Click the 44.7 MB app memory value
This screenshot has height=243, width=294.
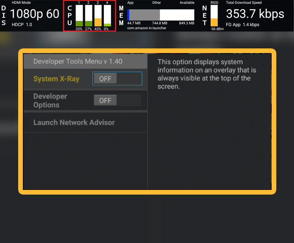[x=134, y=23]
